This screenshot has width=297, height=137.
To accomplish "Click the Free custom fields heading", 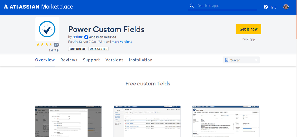I will tap(148, 84).
